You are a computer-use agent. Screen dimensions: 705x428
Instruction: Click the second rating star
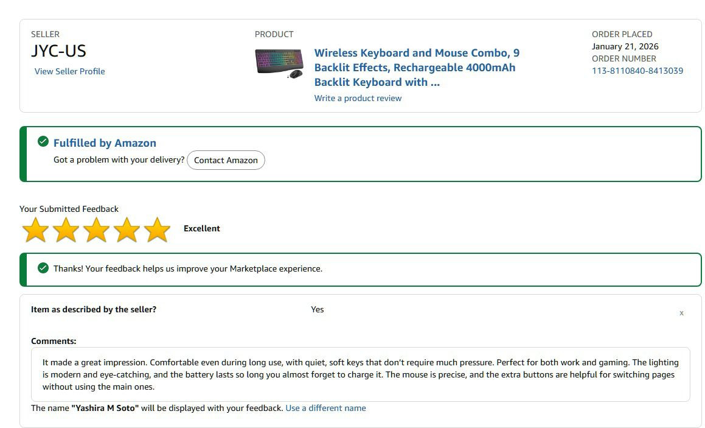coord(66,230)
